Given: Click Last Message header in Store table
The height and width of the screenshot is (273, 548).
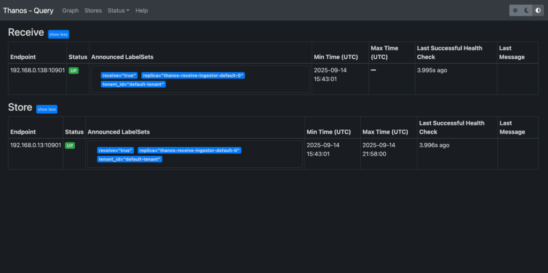Looking at the screenshot, I should [512, 128].
